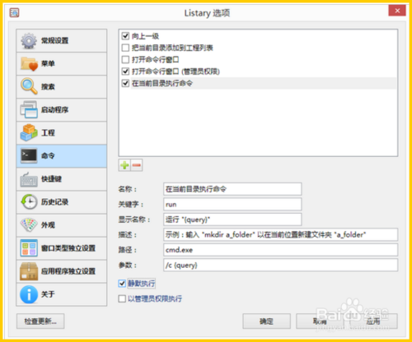
Task: Enable 把当前目录添加到工程列表 checkbox
Action: (x=125, y=48)
